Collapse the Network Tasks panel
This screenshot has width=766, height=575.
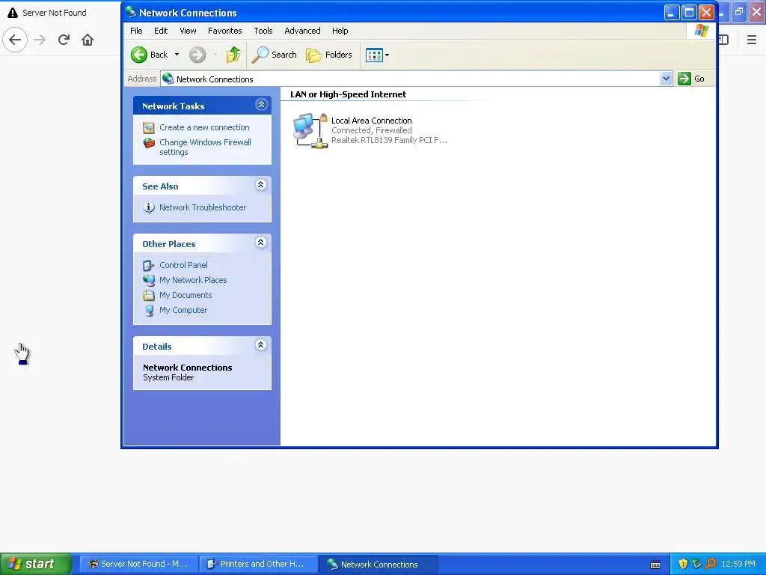coord(261,105)
